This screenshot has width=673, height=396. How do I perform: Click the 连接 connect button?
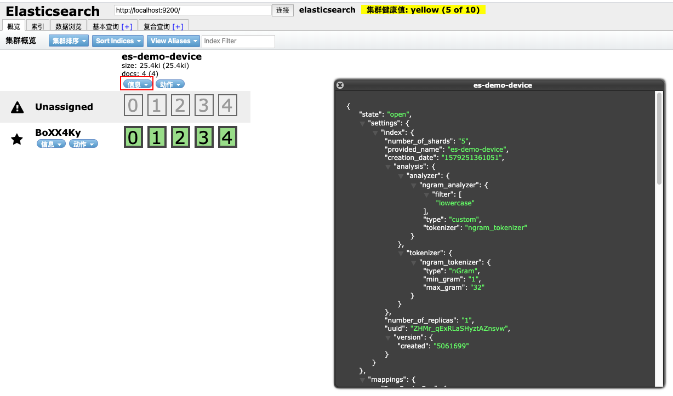click(x=283, y=10)
